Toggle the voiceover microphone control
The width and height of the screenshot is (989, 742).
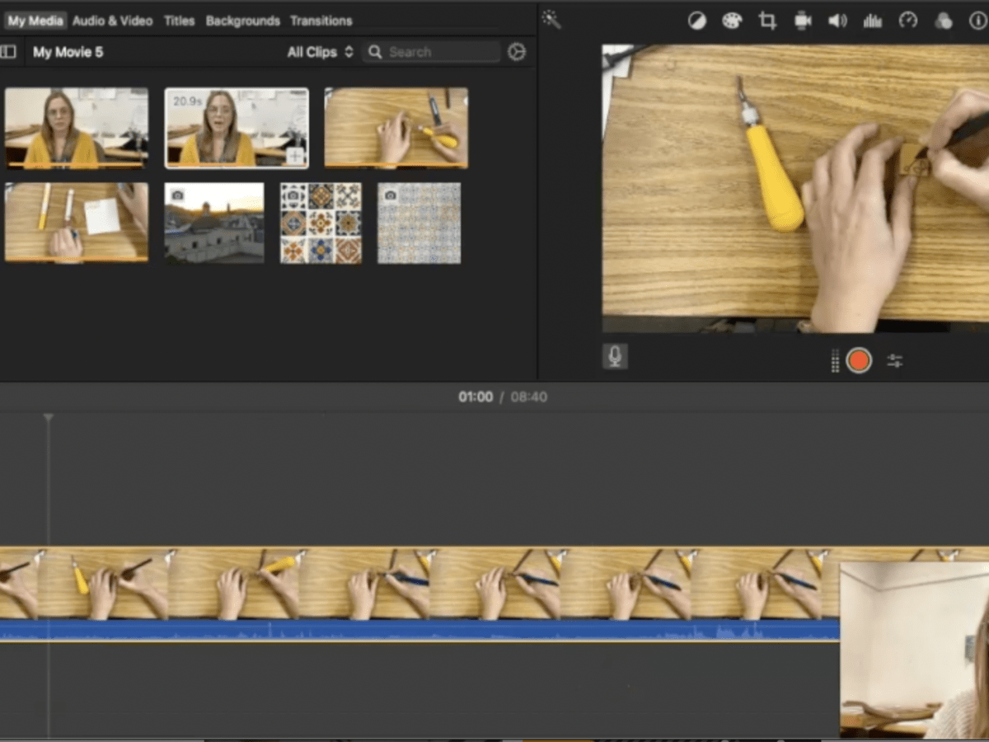point(615,356)
